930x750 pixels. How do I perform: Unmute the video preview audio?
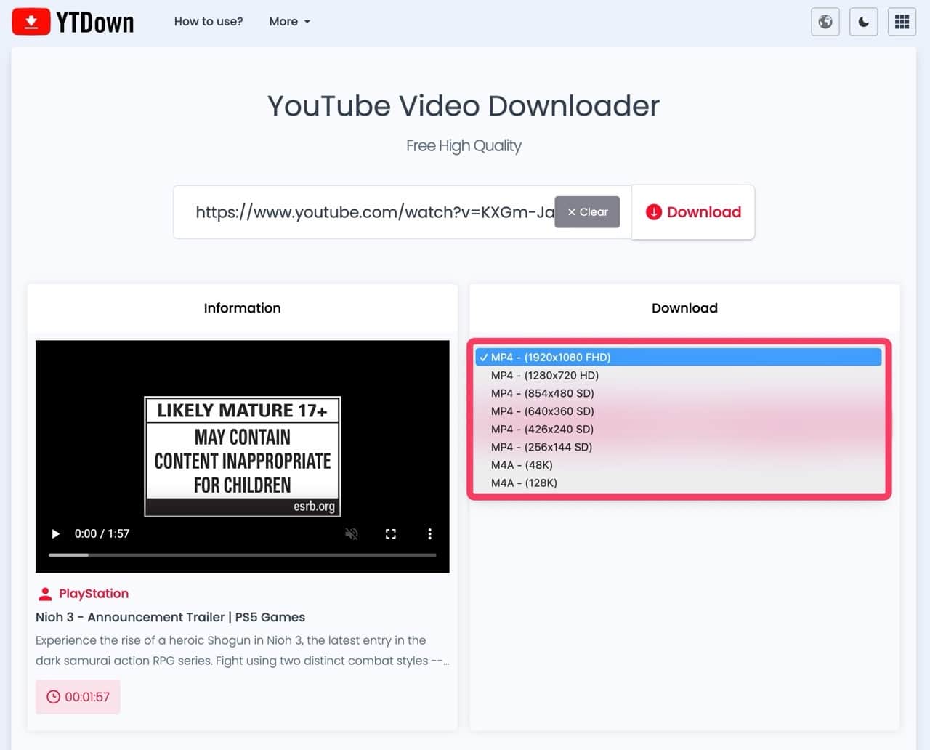point(352,534)
